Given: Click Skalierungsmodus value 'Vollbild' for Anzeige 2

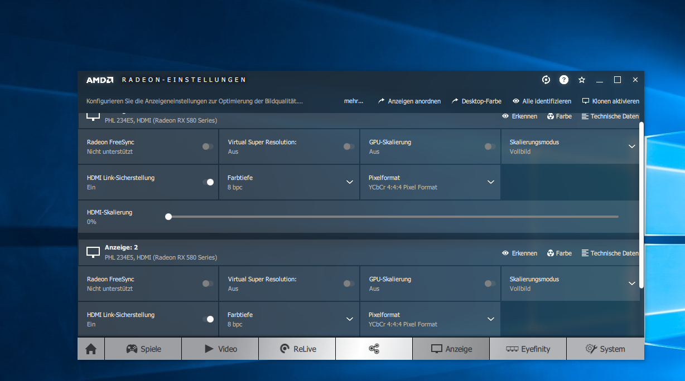Looking at the screenshot, I should point(520,289).
